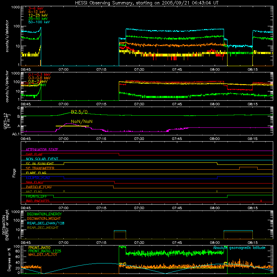Click the REAR_DEC_WEIGHT legend label
The width and height of the screenshot is (277, 277).
point(43,228)
